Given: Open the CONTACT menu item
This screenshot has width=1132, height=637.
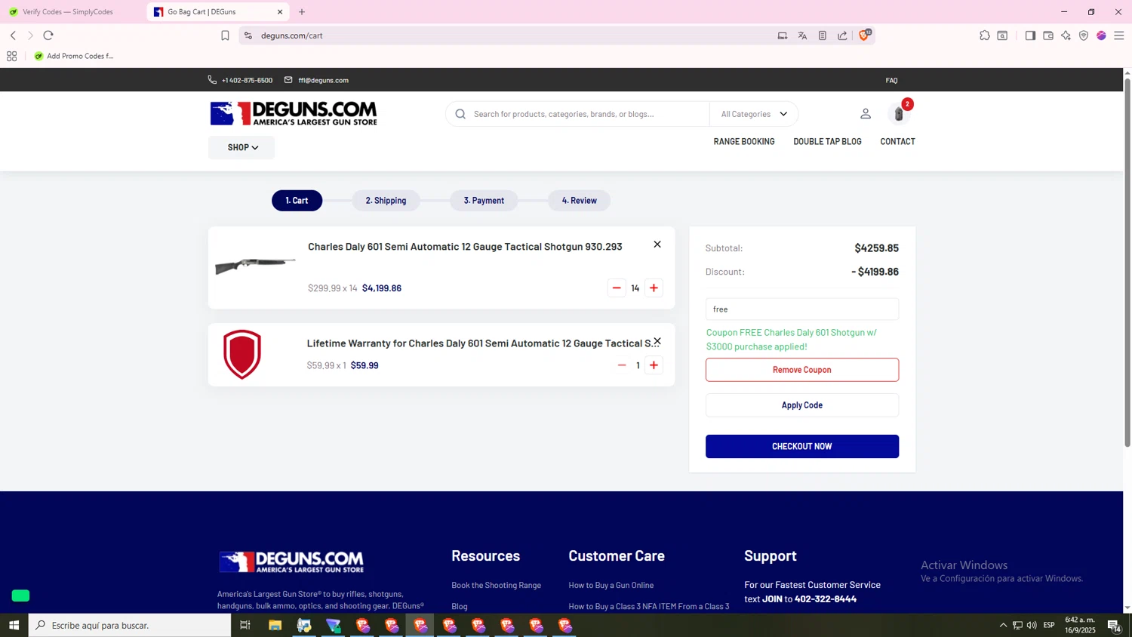Looking at the screenshot, I should pos(897,142).
